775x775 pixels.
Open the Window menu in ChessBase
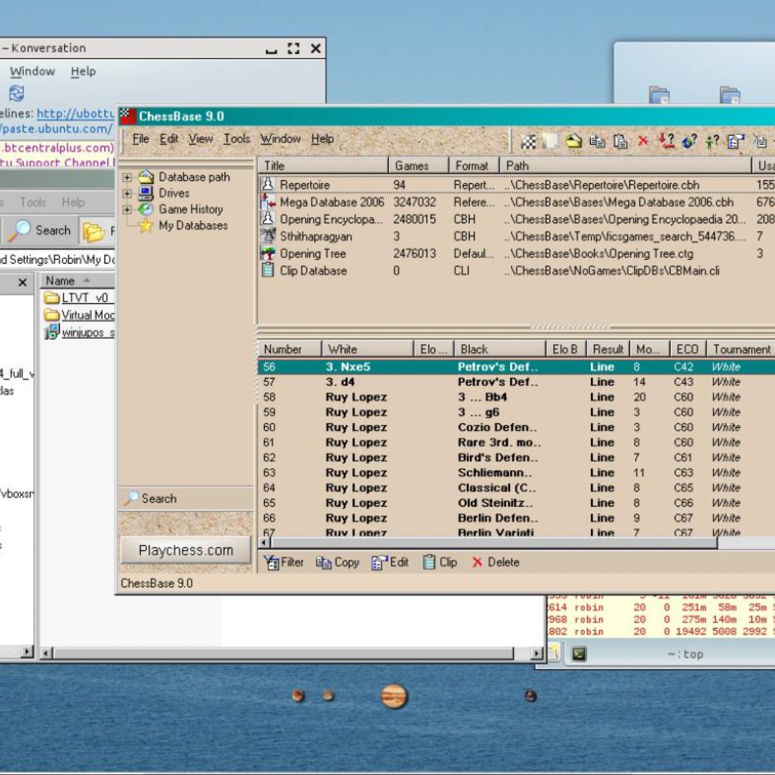(281, 139)
